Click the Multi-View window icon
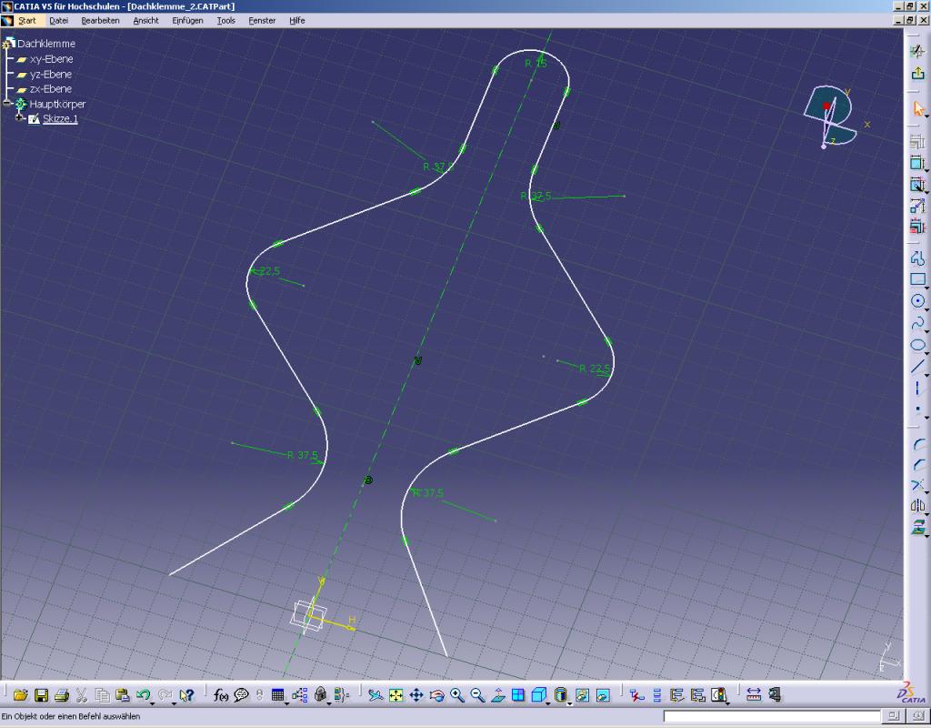The height and width of the screenshot is (728, 931). coord(517,694)
